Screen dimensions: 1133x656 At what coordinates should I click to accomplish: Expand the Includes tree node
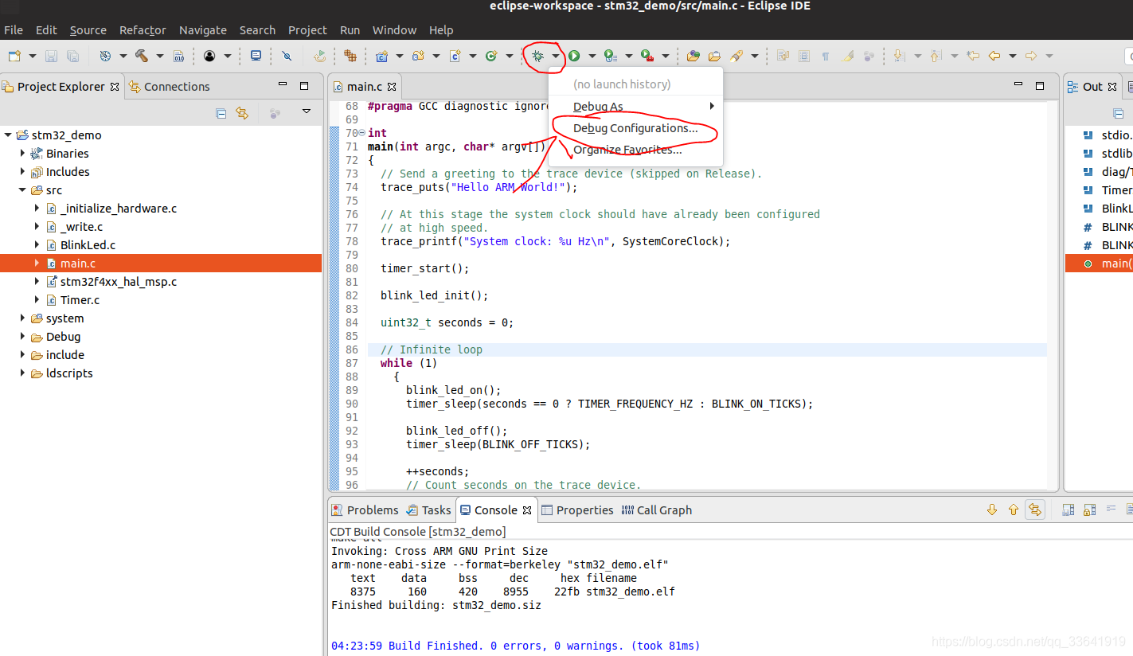click(x=22, y=171)
